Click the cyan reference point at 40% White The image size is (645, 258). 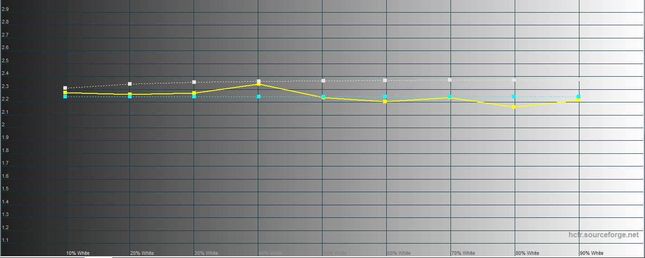[259, 97]
